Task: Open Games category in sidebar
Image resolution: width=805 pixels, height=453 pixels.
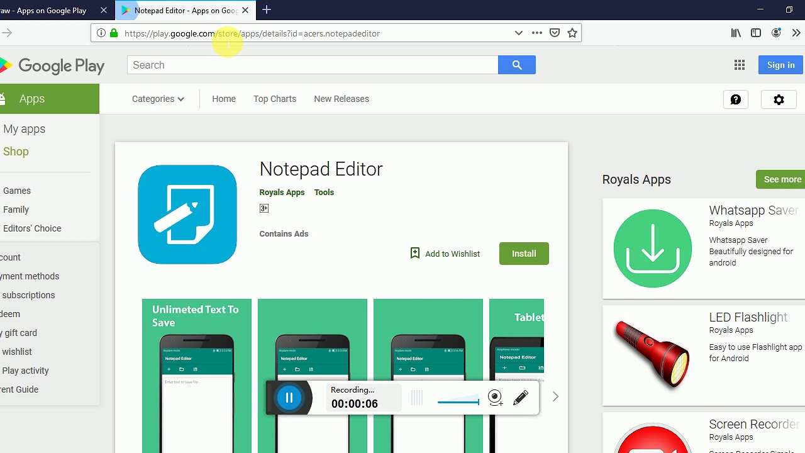Action: coord(17,191)
